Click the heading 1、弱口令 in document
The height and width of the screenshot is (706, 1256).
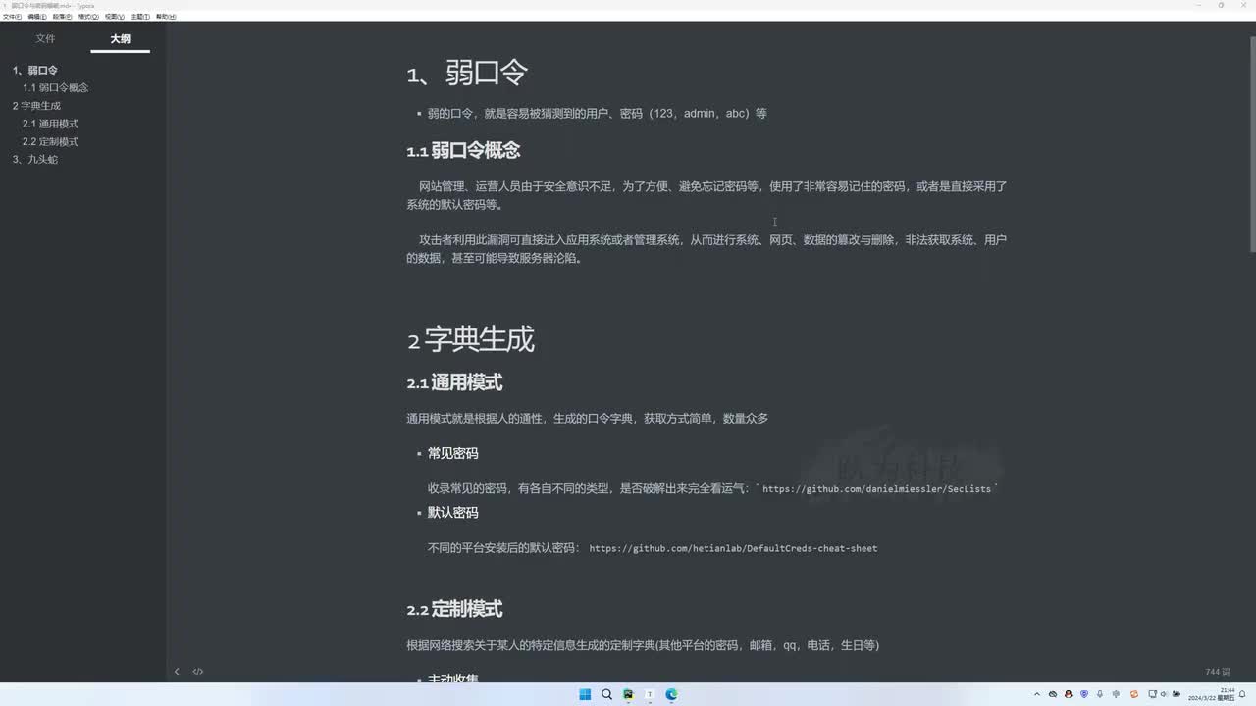(x=467, y=73)
